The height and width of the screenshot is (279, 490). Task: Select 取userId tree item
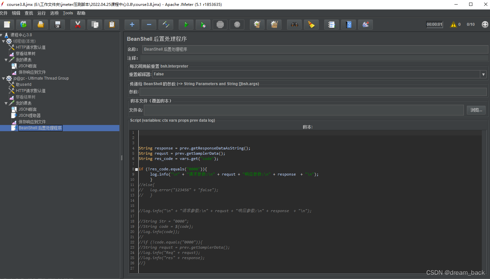(x=23, y=85)
